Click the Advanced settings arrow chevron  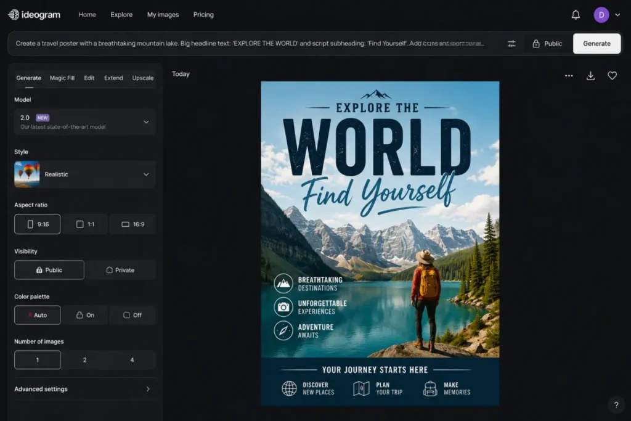(x=148, y=389)
